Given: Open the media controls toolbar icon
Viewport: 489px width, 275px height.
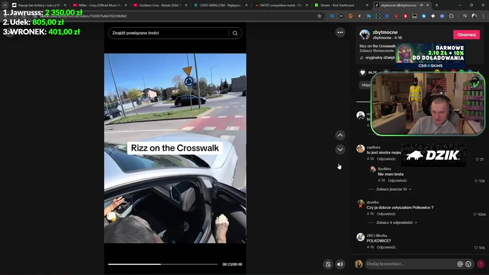Looking at the screenshot, I should tap(465, 16).
